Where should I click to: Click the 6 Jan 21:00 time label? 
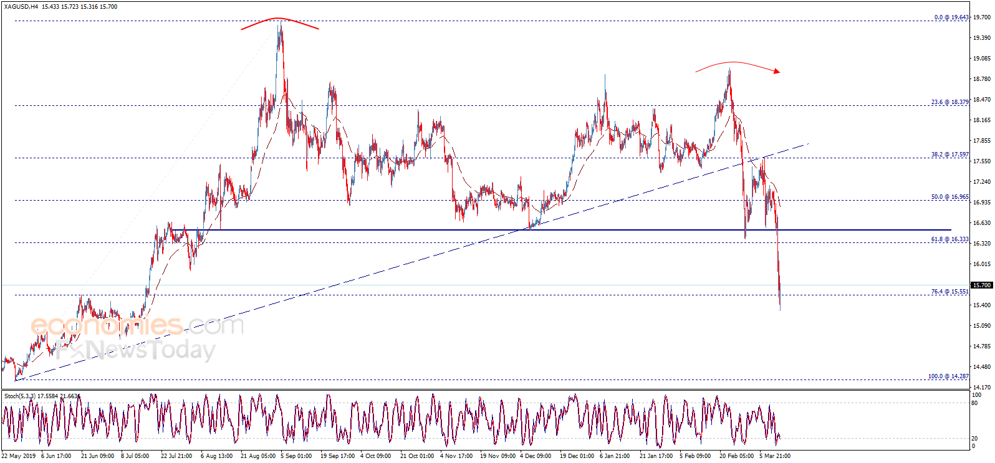click(x=615, y=456)
